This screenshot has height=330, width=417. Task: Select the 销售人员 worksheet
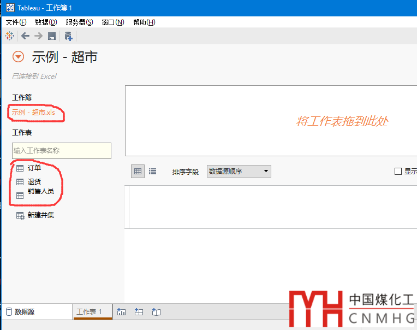tap(41, 191)
